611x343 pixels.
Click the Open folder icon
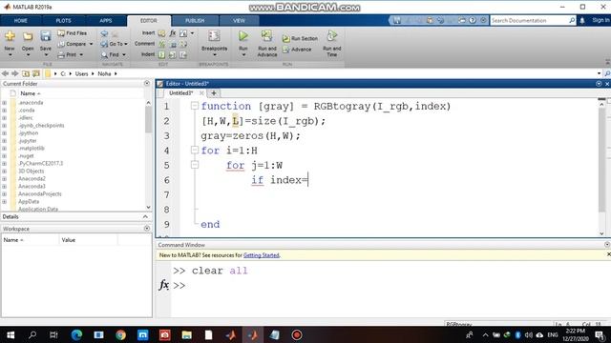(x=28, y=36)
